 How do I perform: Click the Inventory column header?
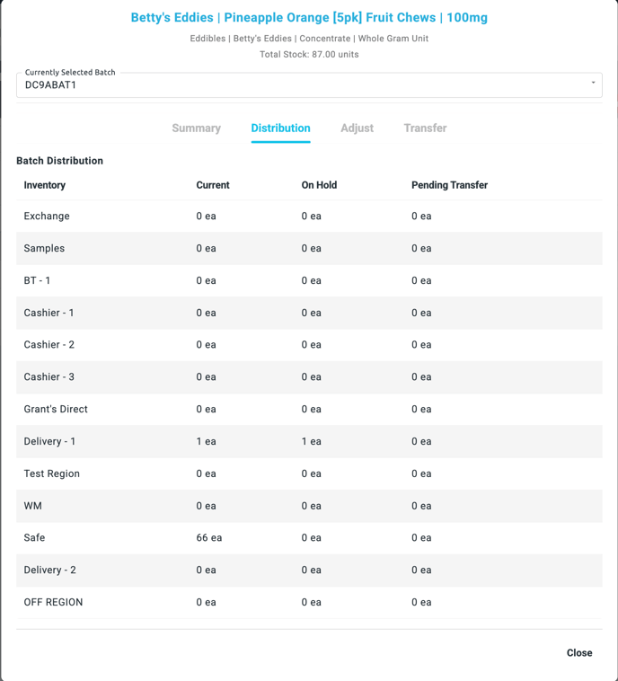(x=45, y=185)
